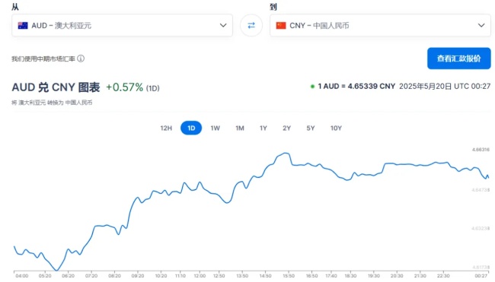Click the 22:30 time axis label
Screen dimensions: 495x282
coord(443,276)
